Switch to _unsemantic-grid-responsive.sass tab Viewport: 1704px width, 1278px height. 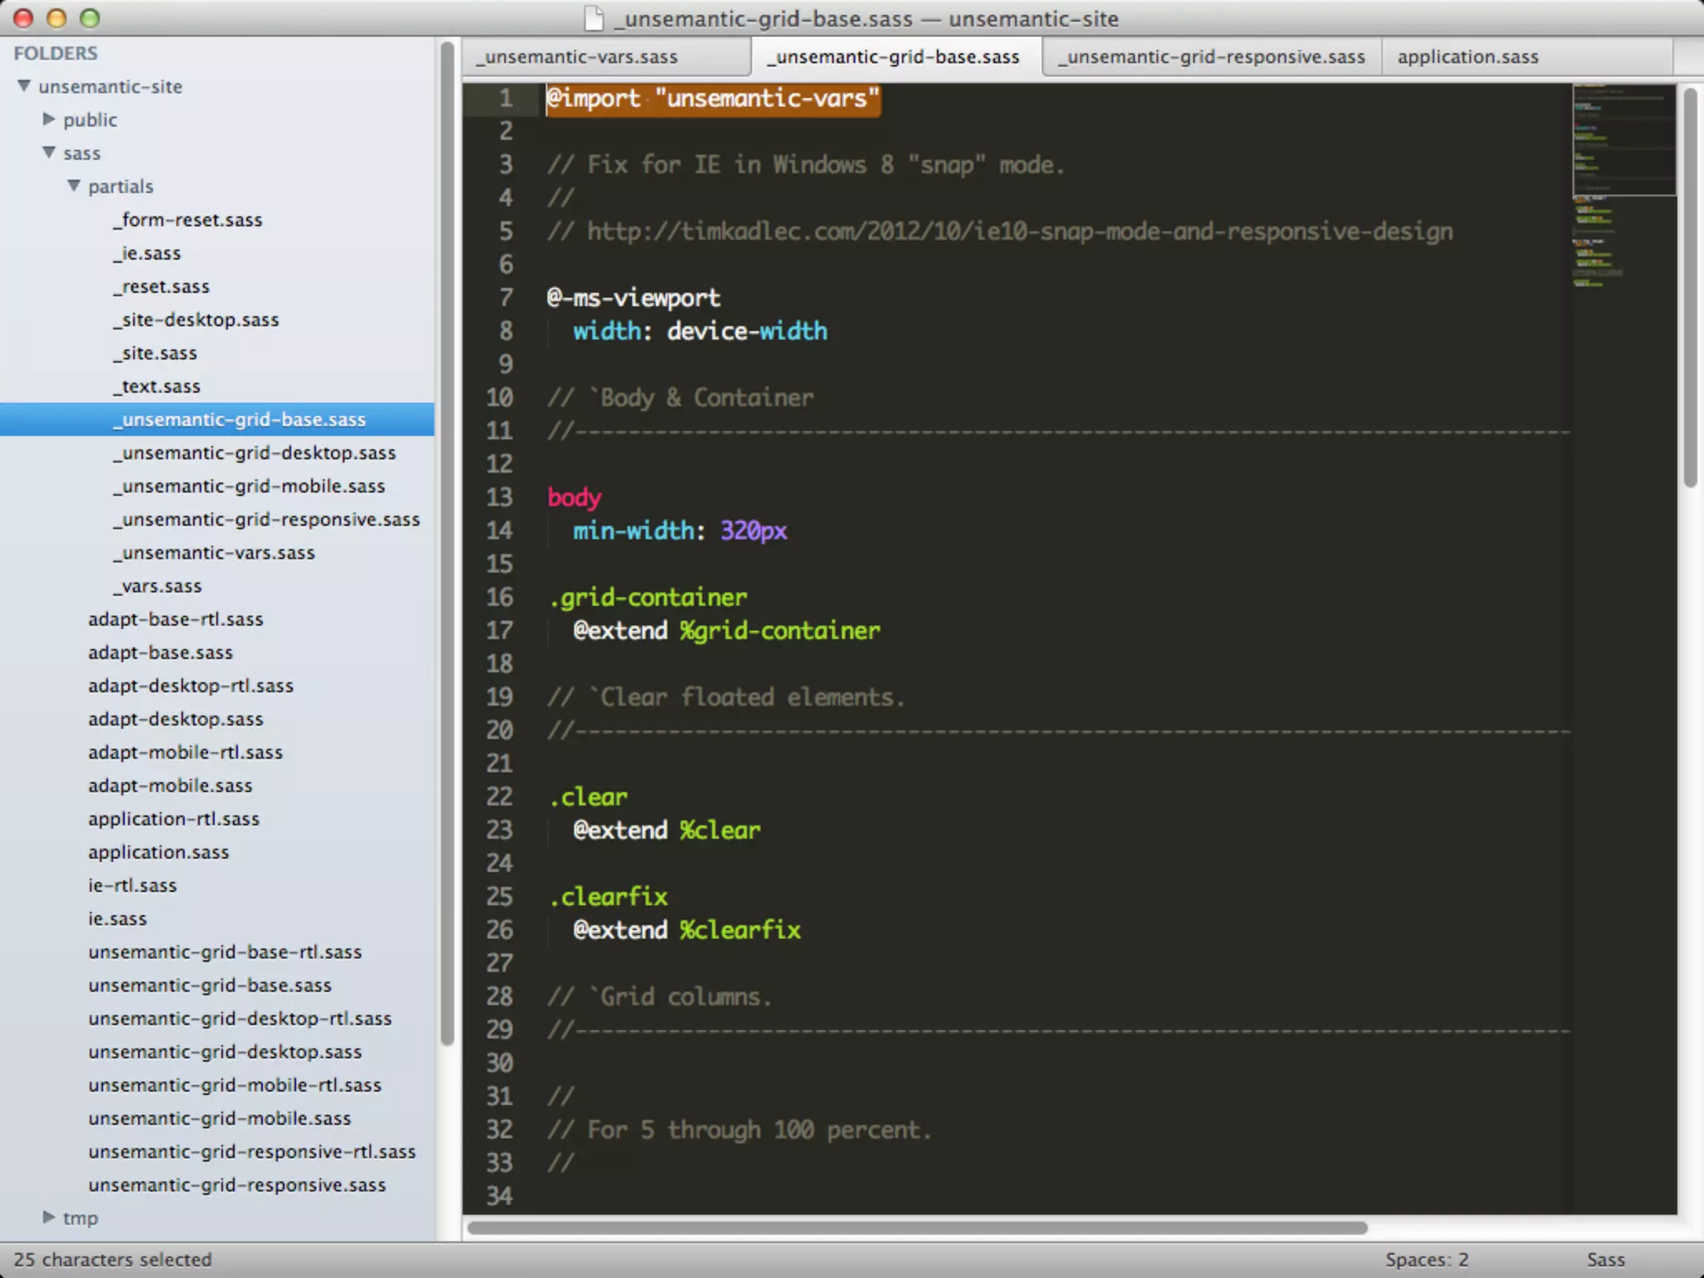[1214, 57]
